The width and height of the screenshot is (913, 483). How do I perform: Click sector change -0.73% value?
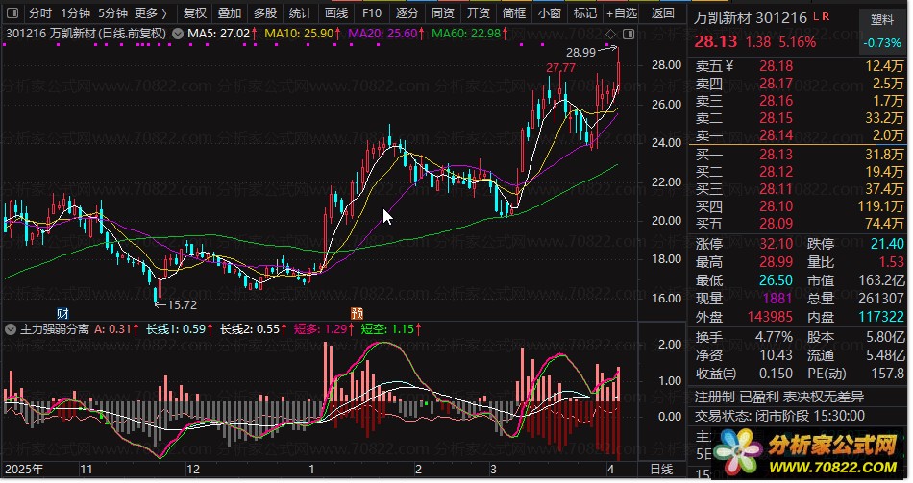pyautogui.click(x=882, y=43)
